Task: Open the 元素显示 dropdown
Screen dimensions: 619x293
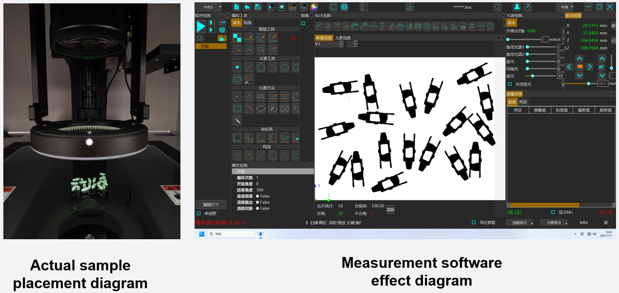Action: point(554,223)
